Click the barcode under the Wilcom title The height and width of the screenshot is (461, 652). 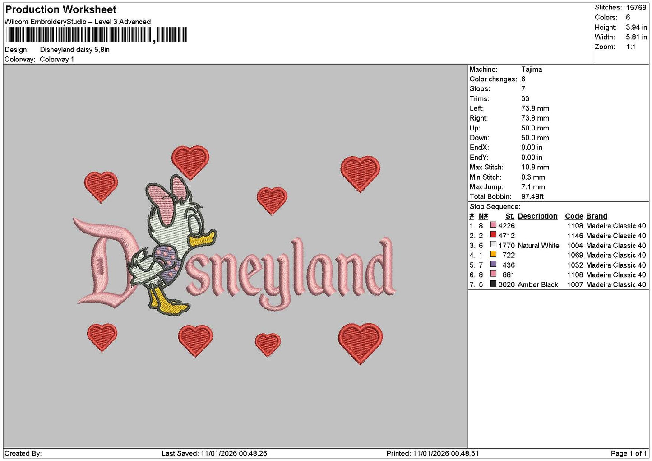pyautogui.click(x=97, y=35)
